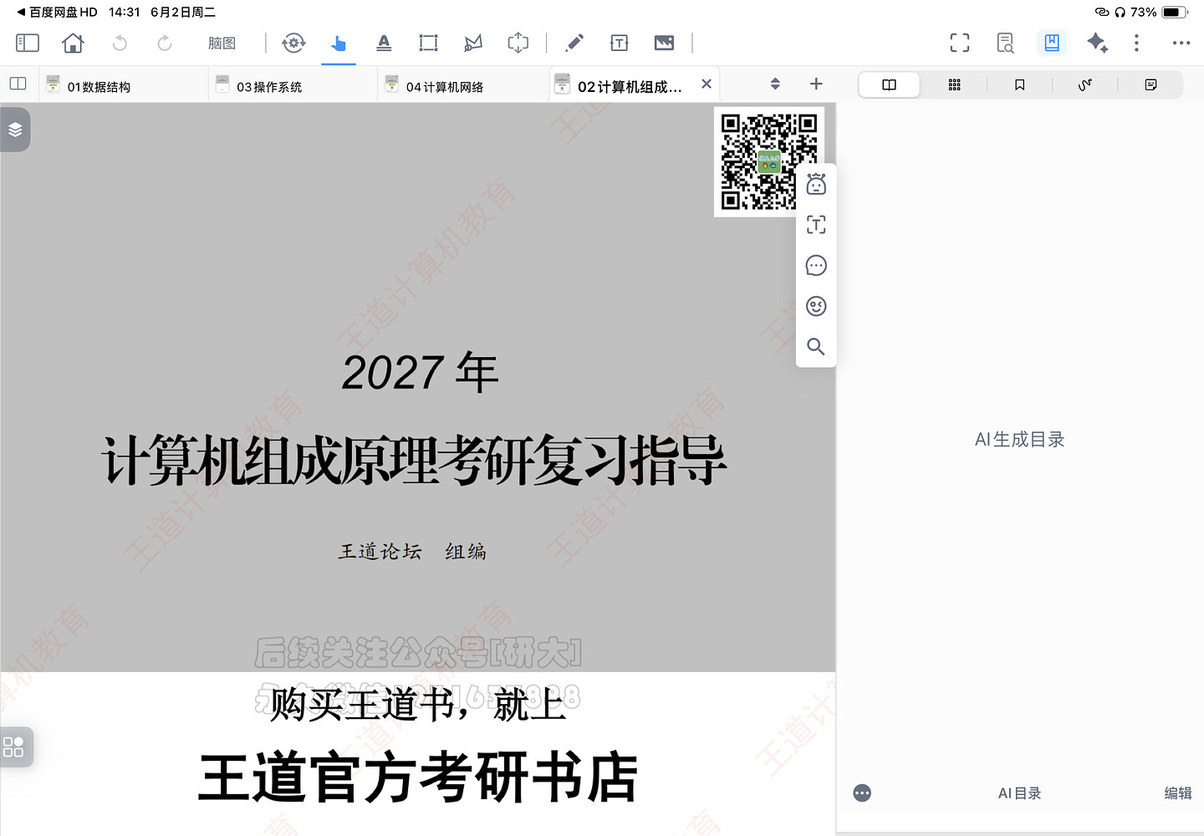Switch to the 04计算机网络 tab
Image resolution: width=1204 pixels, height=836 pixels.
(x=463, y=84)
